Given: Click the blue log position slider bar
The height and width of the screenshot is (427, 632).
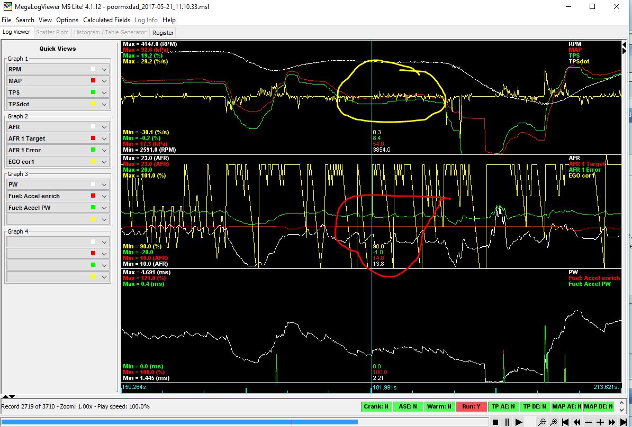Looking at the screenshot, I should pos(179,422).
